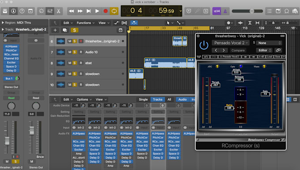Open the Media Browser icon
The width and height of the screenshot is (300, 170).
(x=295, y=11)
